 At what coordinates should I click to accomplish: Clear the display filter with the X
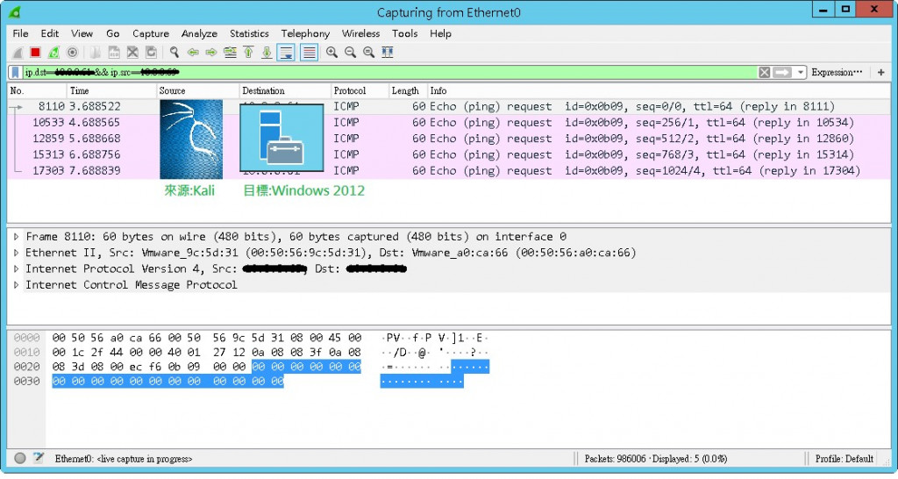pos(764,72)
